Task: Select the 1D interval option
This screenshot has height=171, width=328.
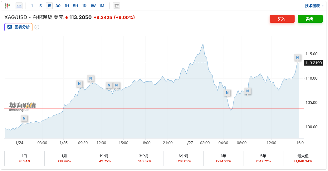Action: (84, 6)
